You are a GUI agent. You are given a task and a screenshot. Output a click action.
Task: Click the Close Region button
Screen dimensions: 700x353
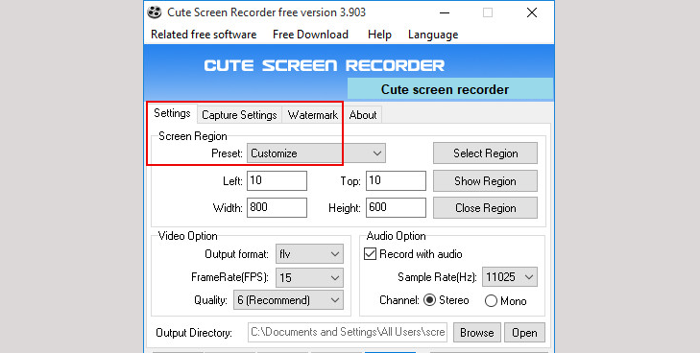click(485, 208)
